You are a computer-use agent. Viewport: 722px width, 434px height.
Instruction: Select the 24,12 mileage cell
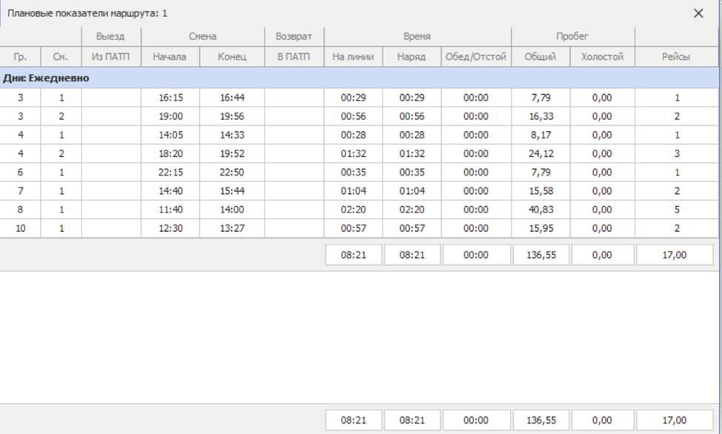pos(540,154)
